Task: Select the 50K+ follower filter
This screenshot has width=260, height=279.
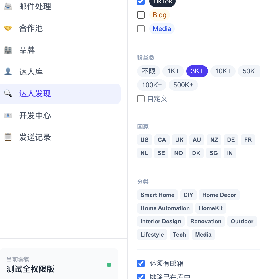Action: tap(250, 71)
